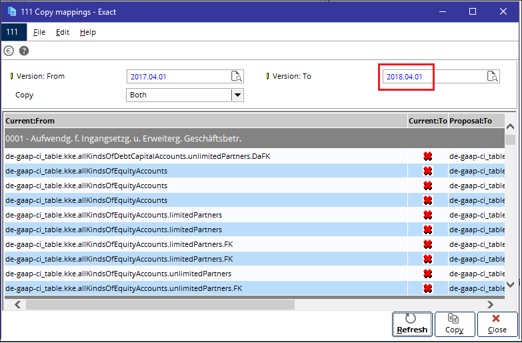Select group row 0001 - Aufwendg. f. Ingangsetzg.
522x343 pixels.
coord(255,138)
